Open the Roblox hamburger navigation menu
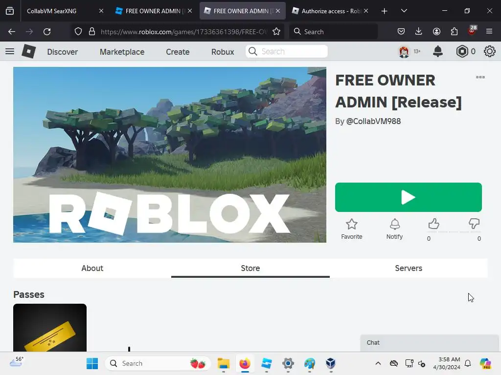The height and width of the screenshot is (375, 501). [10, 51]
